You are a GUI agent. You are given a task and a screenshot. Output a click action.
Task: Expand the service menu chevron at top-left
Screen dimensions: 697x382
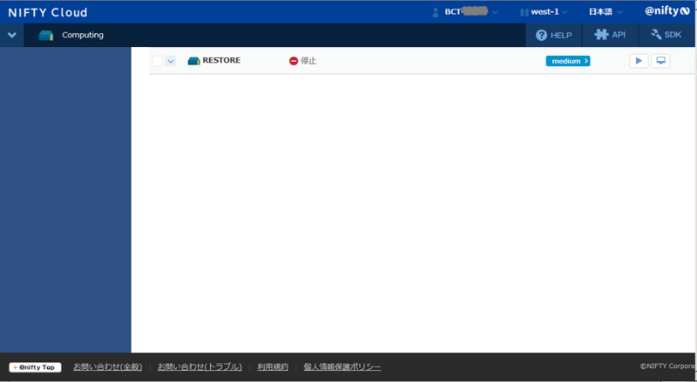coord(12,35)
